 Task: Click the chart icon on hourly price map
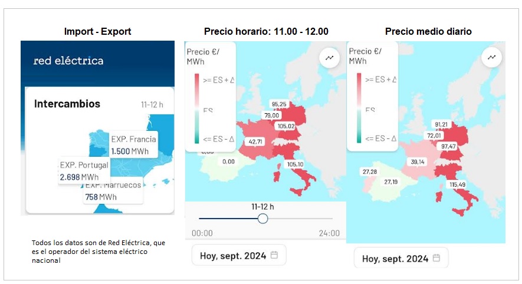click(329, 58)
